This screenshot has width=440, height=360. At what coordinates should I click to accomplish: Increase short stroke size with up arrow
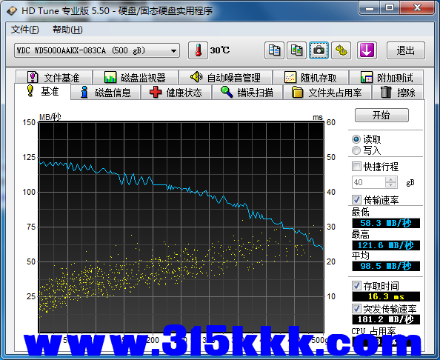pyautogui.click(x=390, y=179)
